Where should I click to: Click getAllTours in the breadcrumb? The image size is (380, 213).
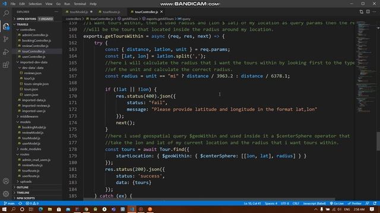tap(129, 19)
